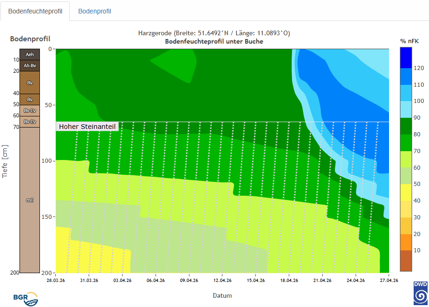Pick the mC horizon in soil profile
The height and width of the screenshot is (307, 429).
coord(30,200)
